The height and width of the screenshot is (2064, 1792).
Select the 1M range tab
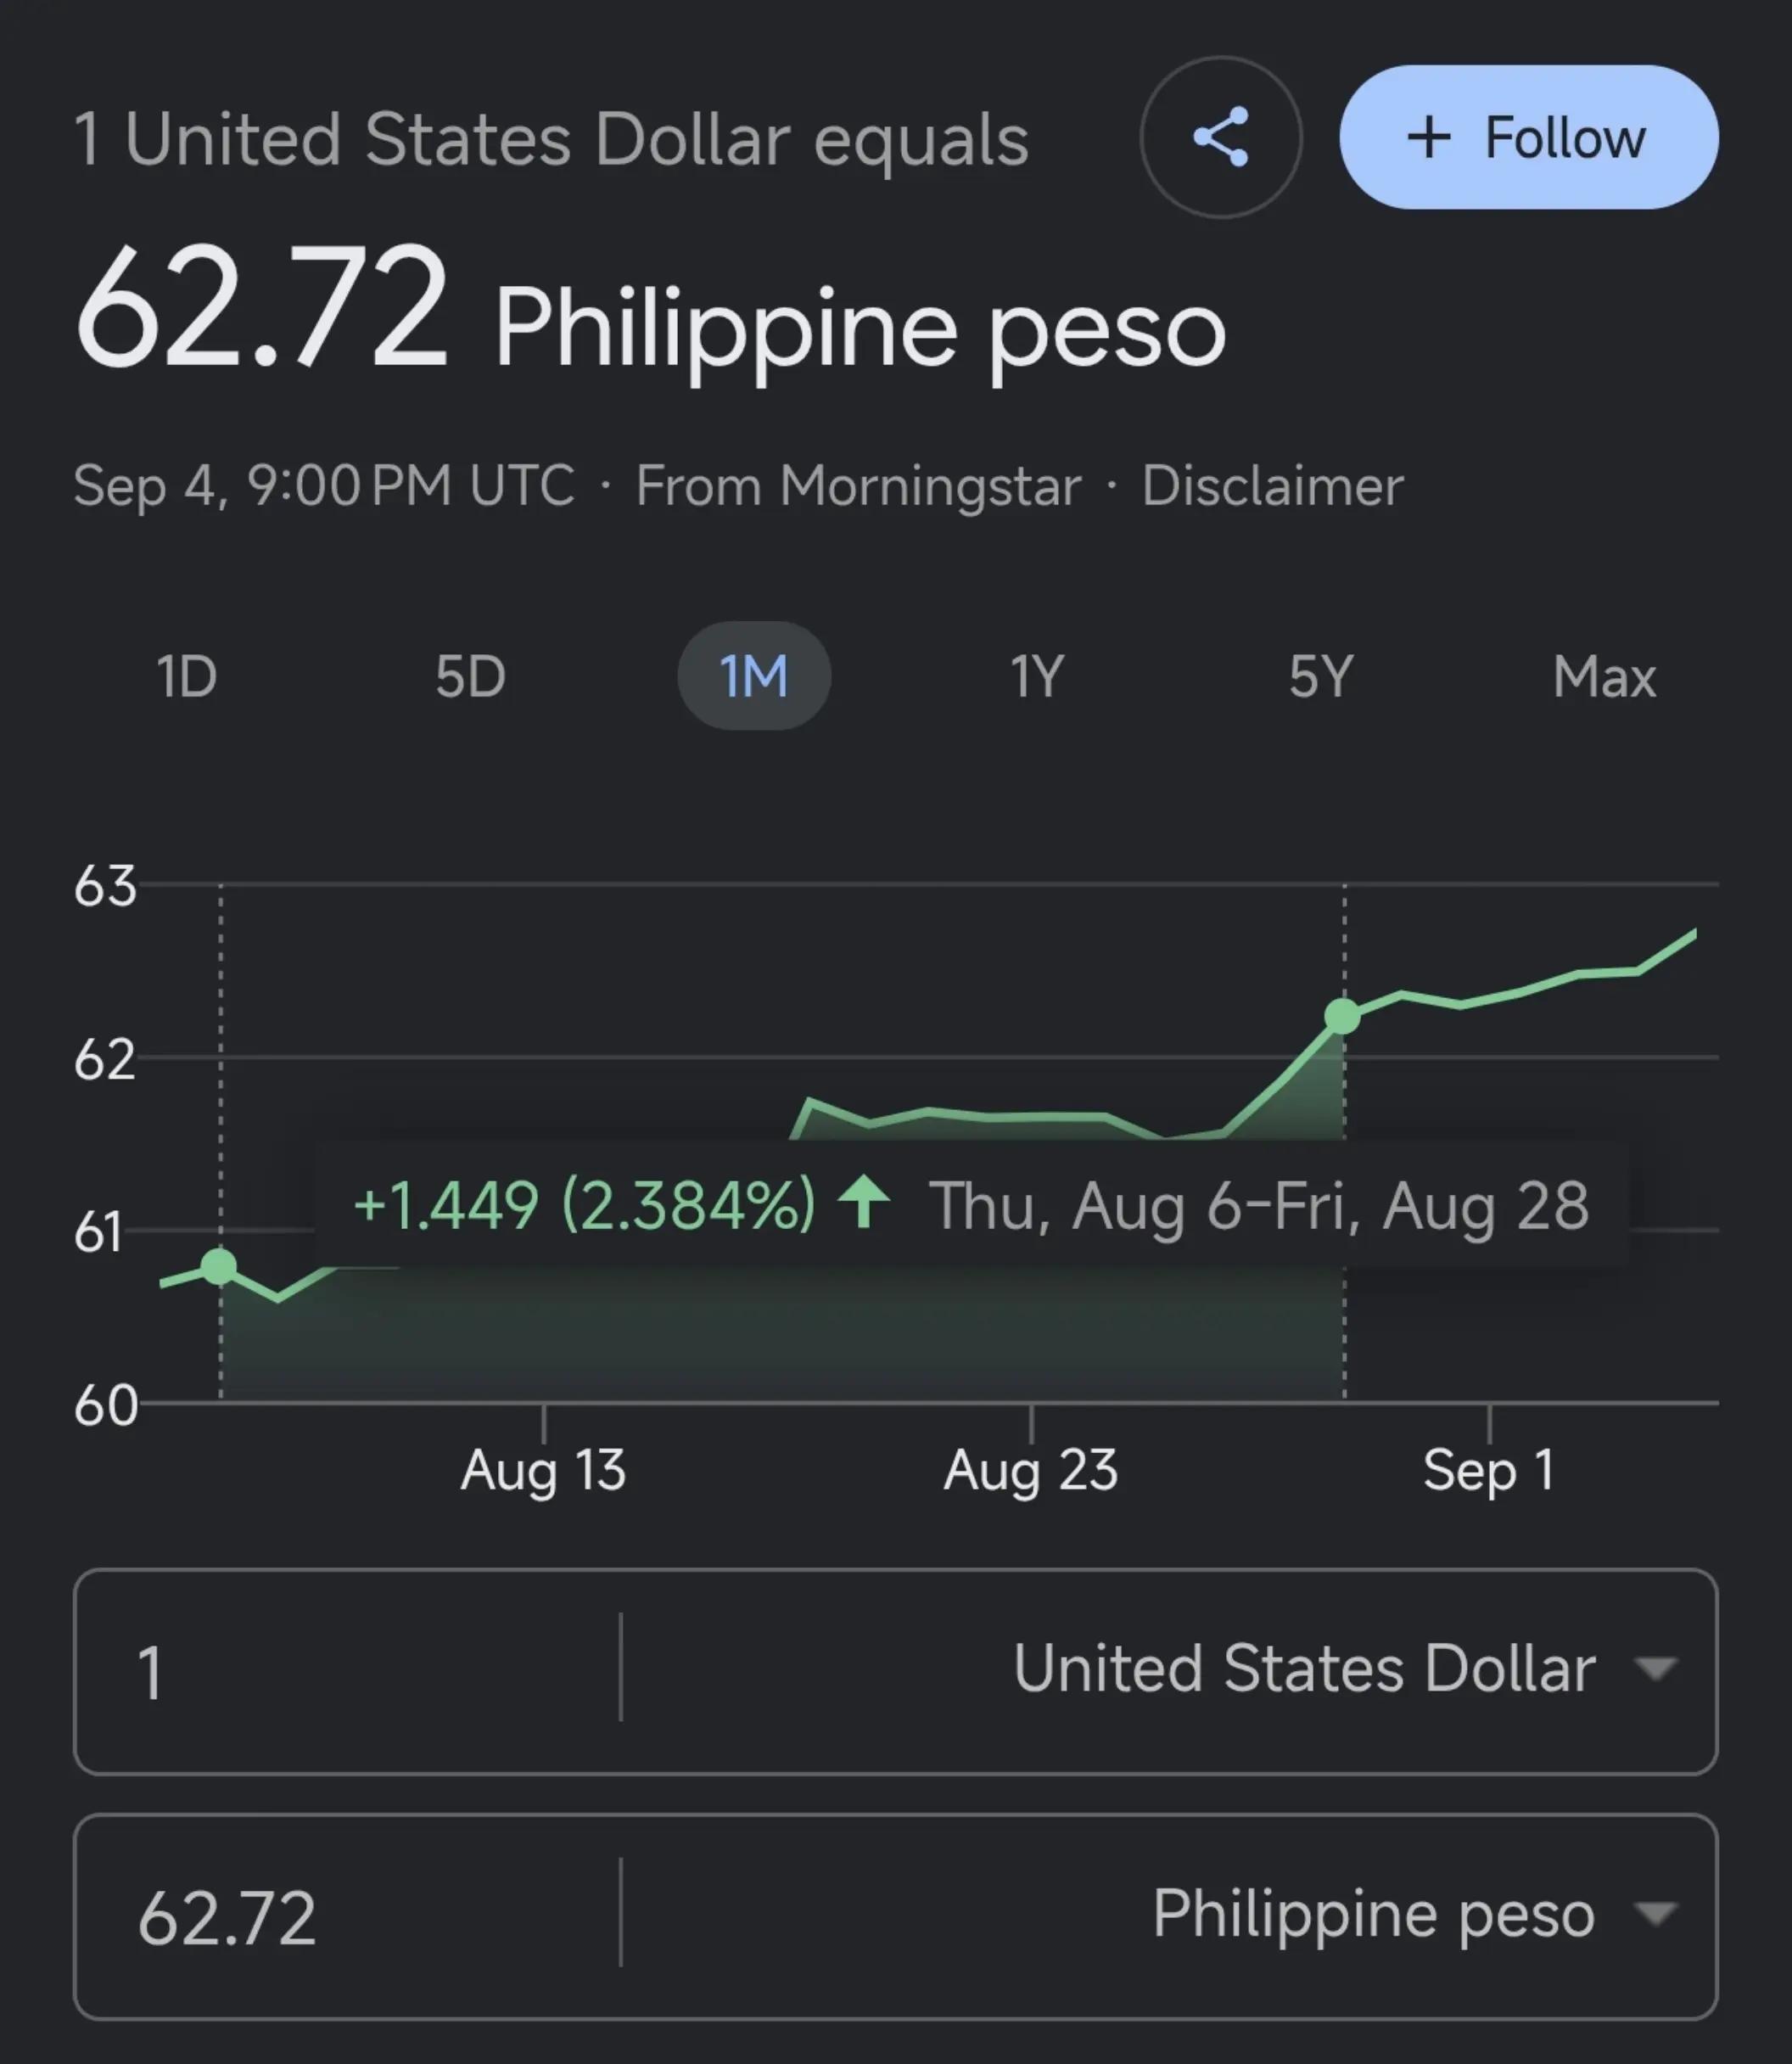point(754,676)
